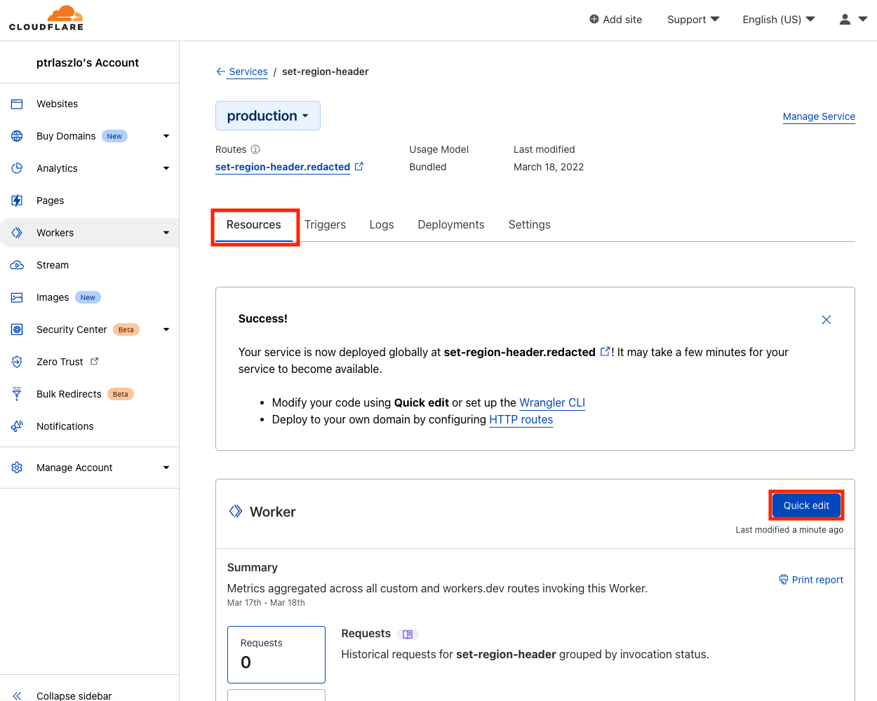Screen dimensions: 877x701
Task: Click the user account profile icon
Action: click(x=845, y=20)
